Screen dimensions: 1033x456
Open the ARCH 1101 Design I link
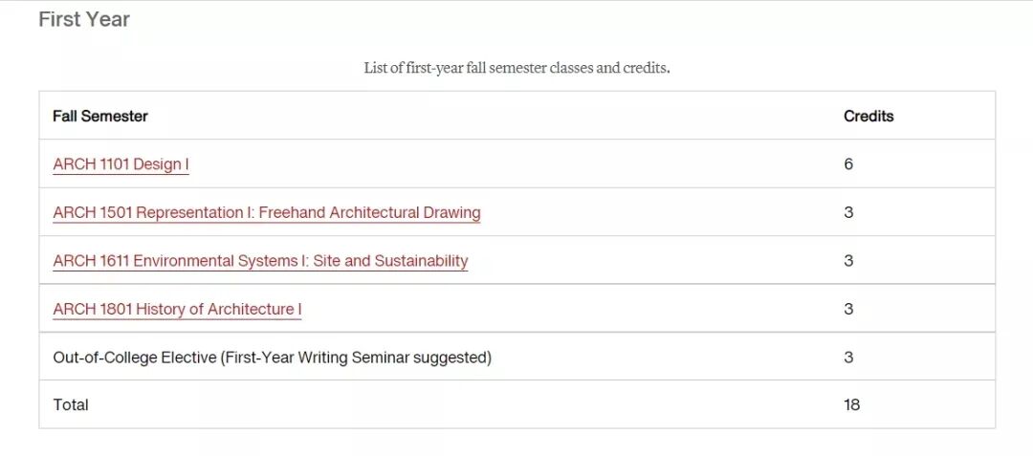[x=121, y=163]
